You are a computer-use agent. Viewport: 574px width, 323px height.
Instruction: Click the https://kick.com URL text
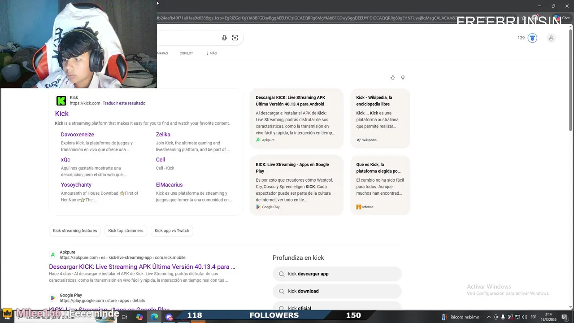coord(85,103)
